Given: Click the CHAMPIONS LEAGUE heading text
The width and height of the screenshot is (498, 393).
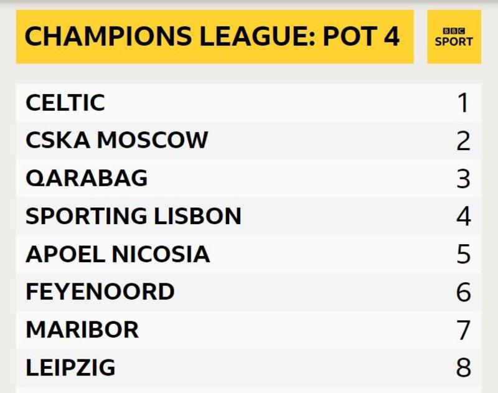Looking at the screenshot, I should click(x=169, y=37).
